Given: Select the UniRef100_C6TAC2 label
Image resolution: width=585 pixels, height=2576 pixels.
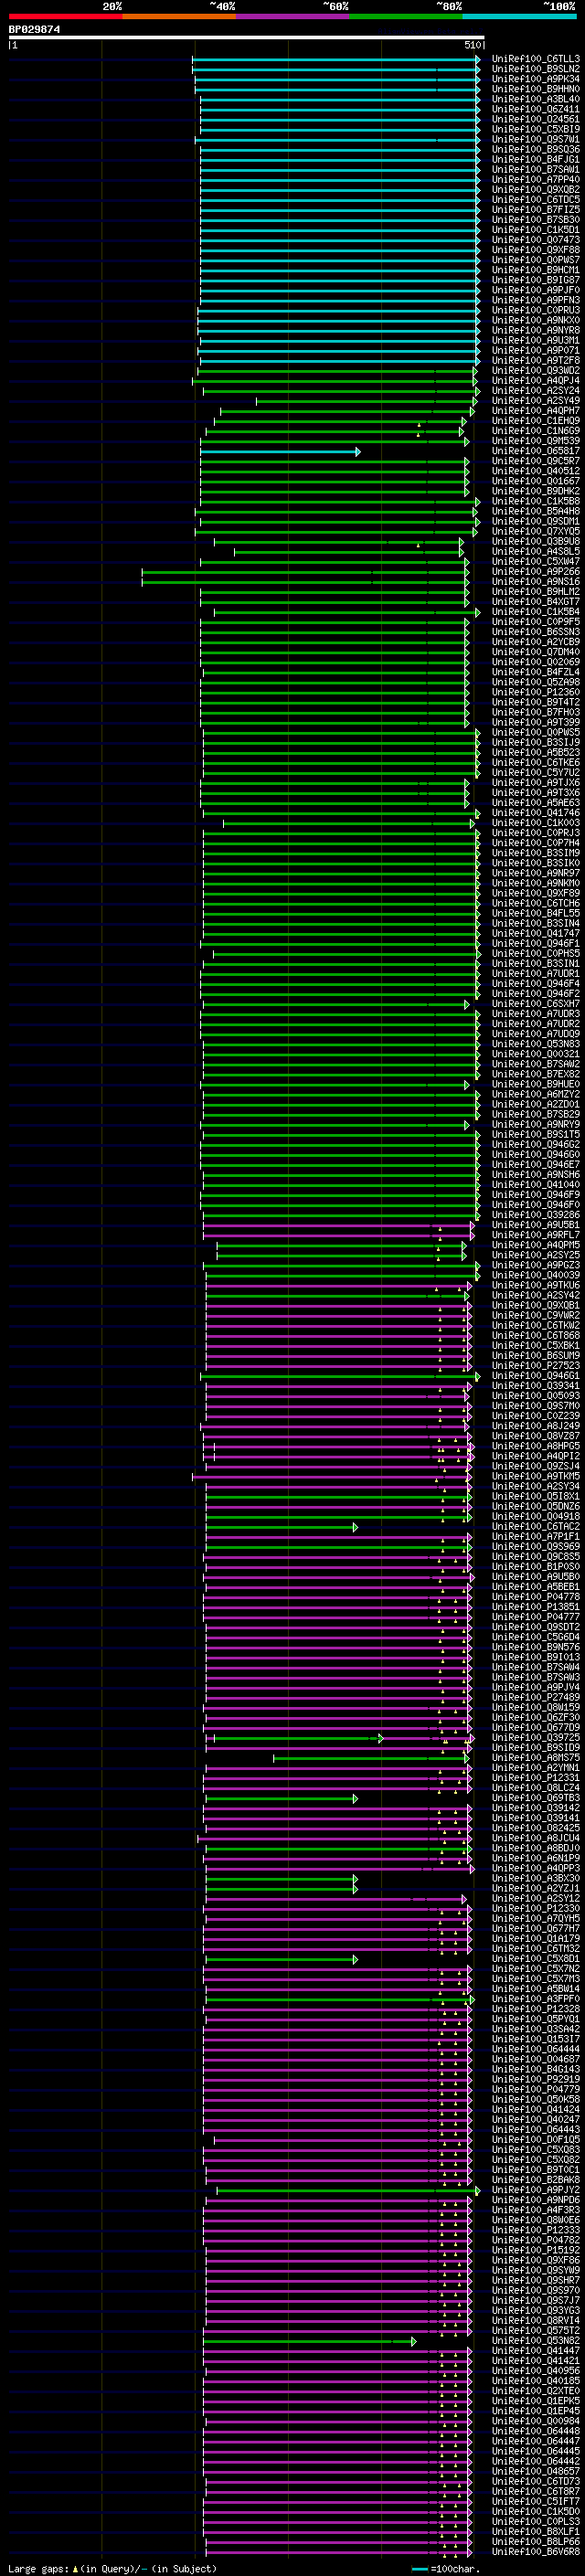Looking at the screenshot, I should 535,1527.
